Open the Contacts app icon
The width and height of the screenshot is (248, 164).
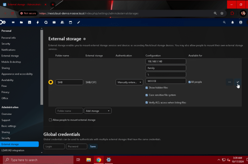coord(62,22)
